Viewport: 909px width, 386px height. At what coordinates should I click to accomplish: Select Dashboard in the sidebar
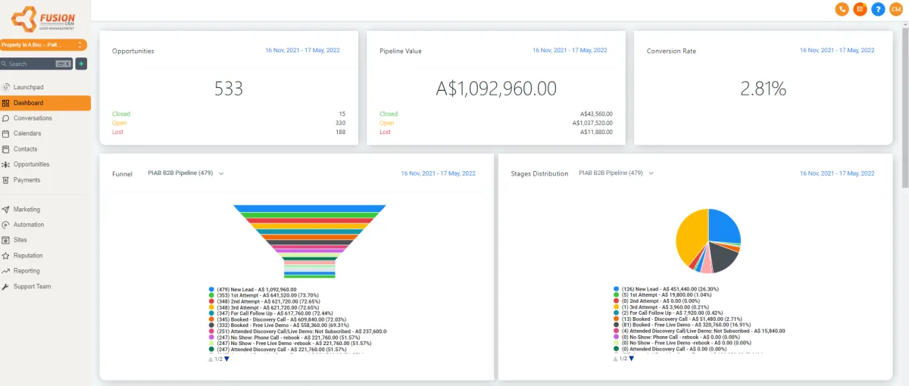click(x=45, y=103)
